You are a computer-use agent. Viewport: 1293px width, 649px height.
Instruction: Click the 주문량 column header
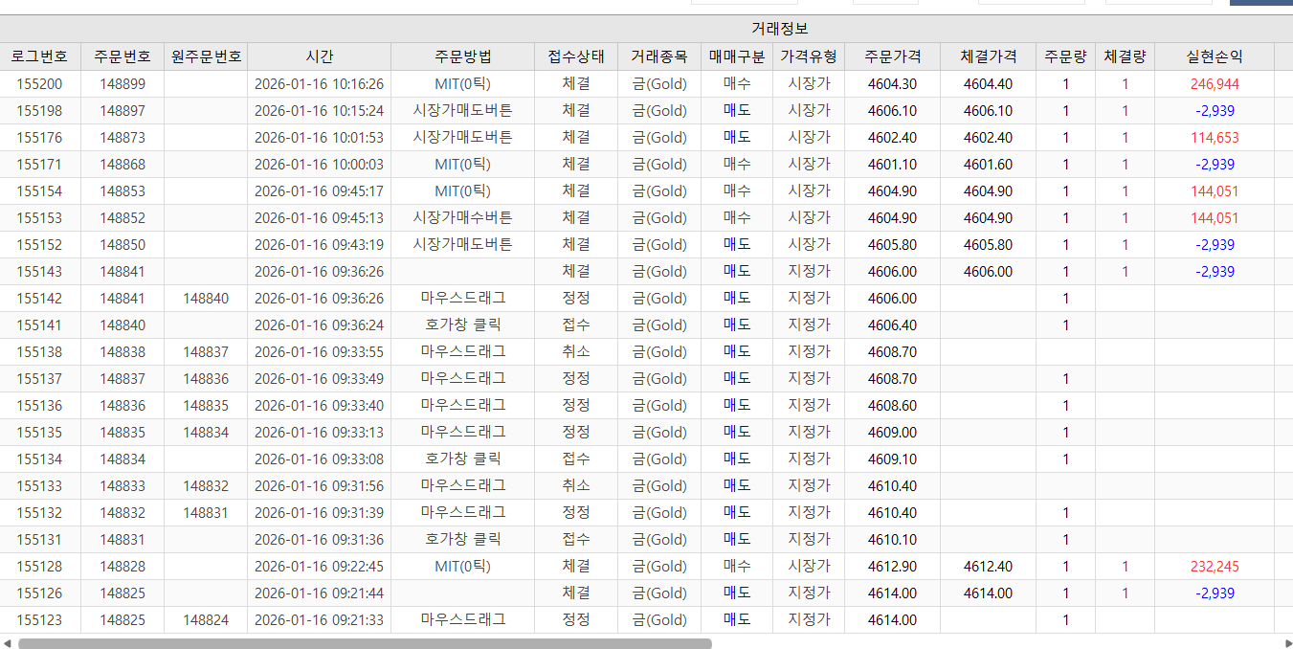point(1065,56)
